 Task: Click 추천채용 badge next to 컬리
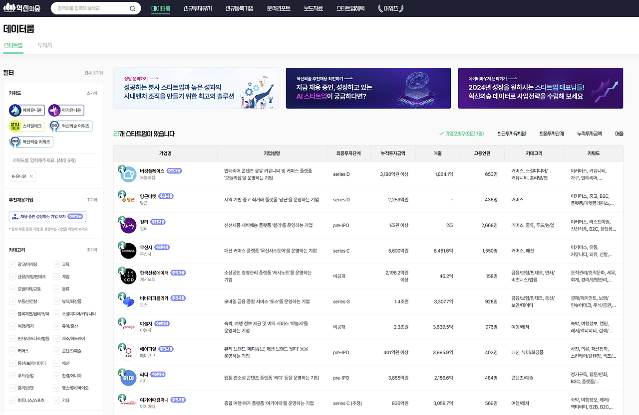point(158,222)
